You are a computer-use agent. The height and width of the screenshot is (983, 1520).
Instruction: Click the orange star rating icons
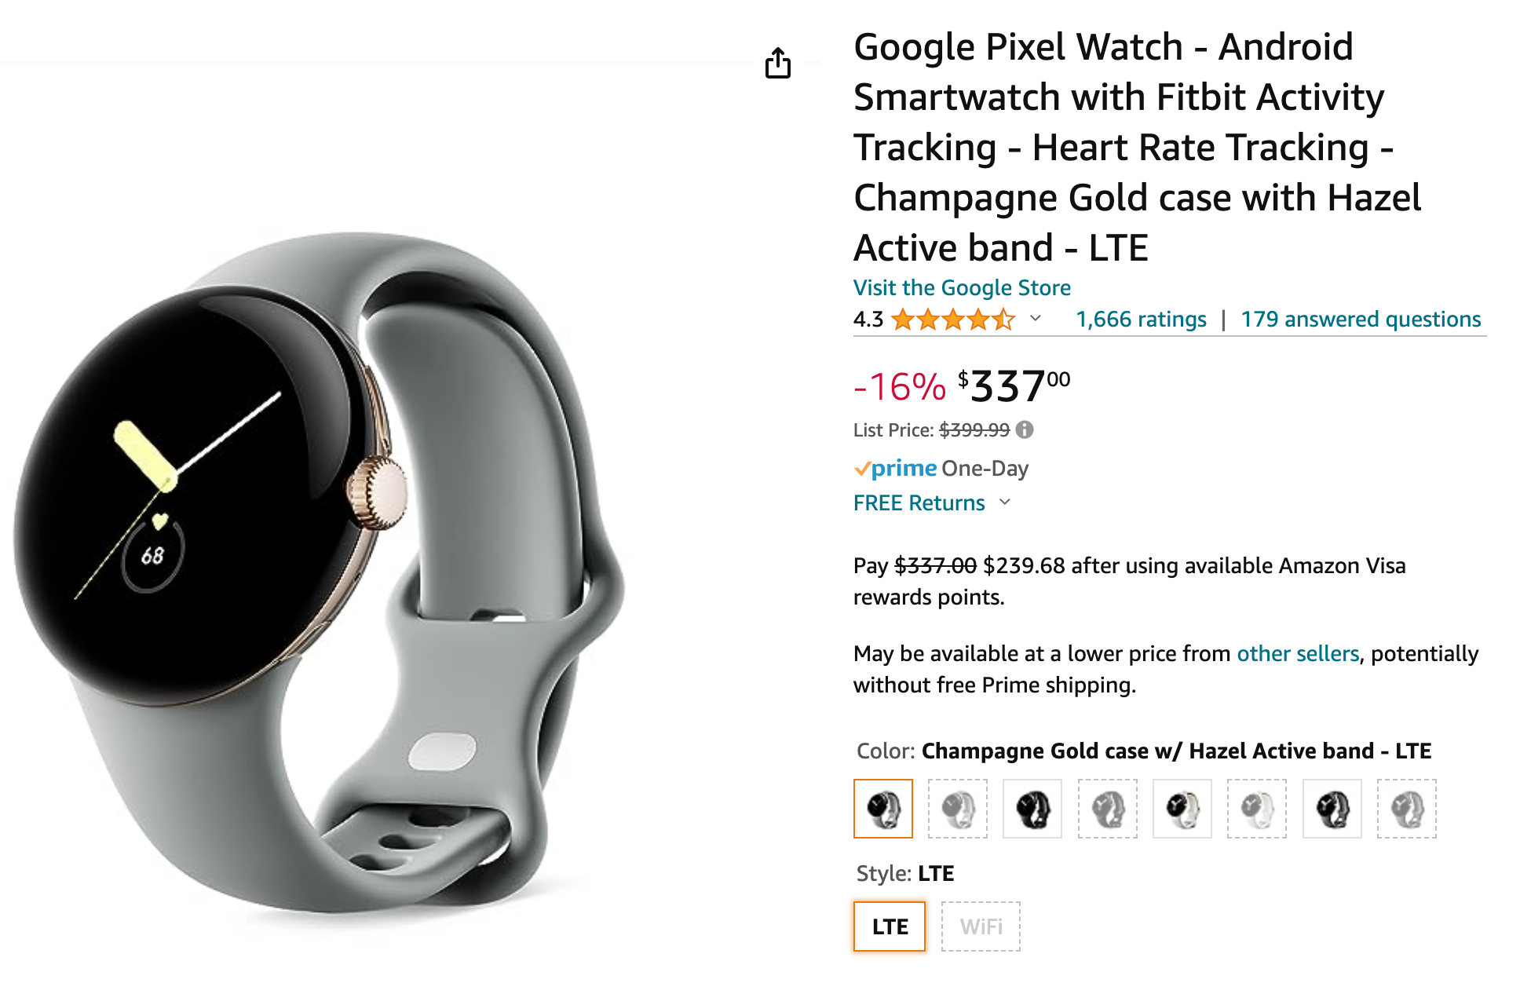953,320
